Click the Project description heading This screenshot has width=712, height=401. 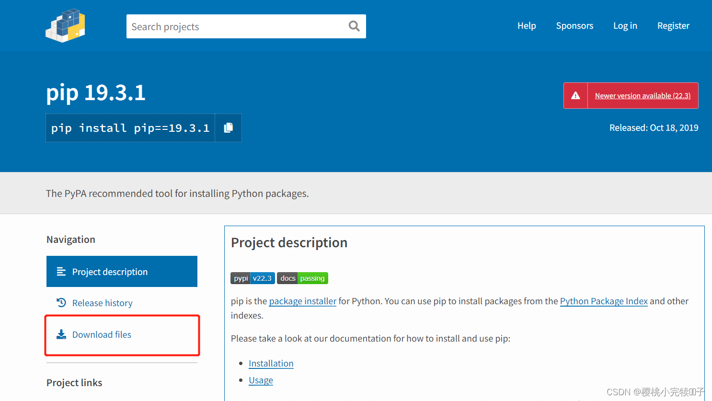(289, 242)
